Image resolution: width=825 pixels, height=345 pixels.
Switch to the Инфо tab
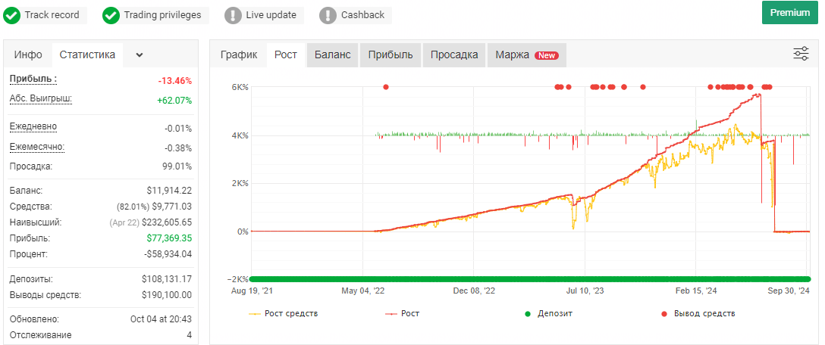pyautogui.click(x=28, y=54)
